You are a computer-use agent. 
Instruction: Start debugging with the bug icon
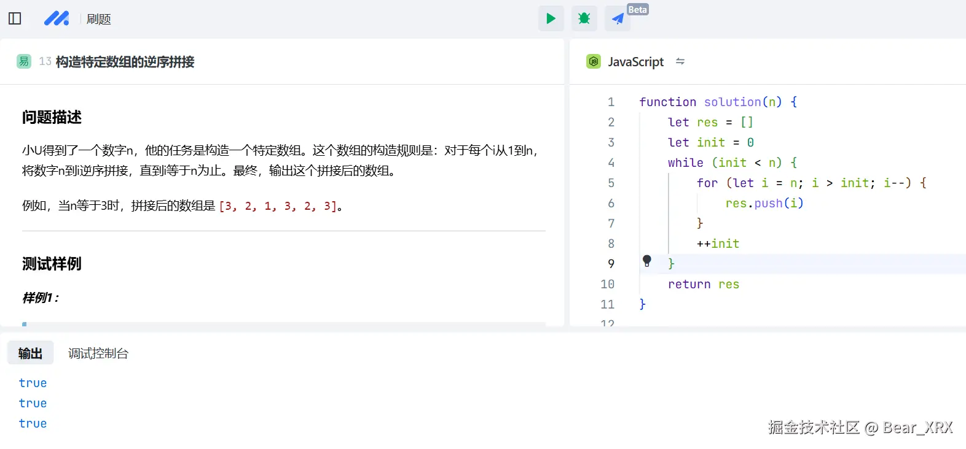(x=584, y=18)
